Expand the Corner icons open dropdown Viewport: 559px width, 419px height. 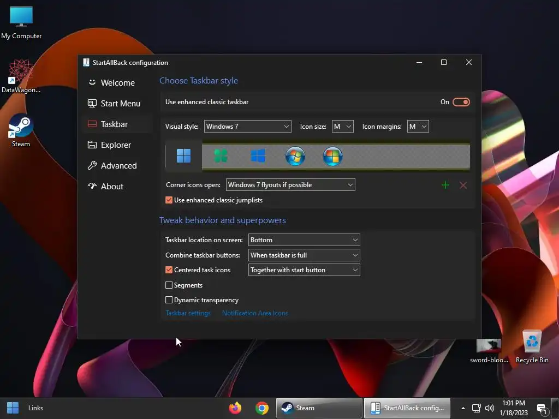tap(290, 185)
